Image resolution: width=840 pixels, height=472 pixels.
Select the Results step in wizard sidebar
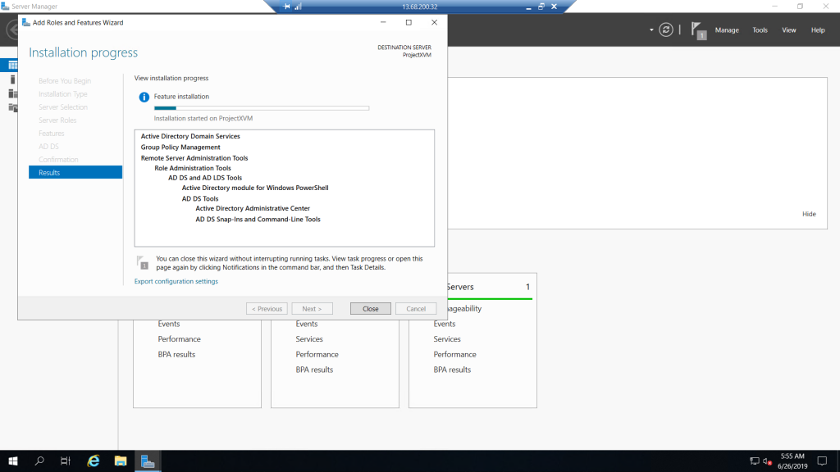point(75,172)
